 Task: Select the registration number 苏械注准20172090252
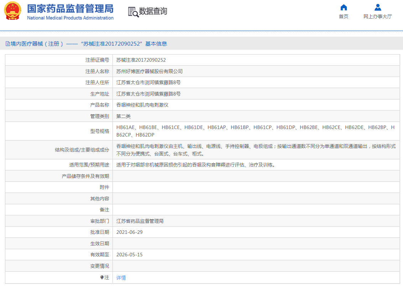tap(140, 60)
